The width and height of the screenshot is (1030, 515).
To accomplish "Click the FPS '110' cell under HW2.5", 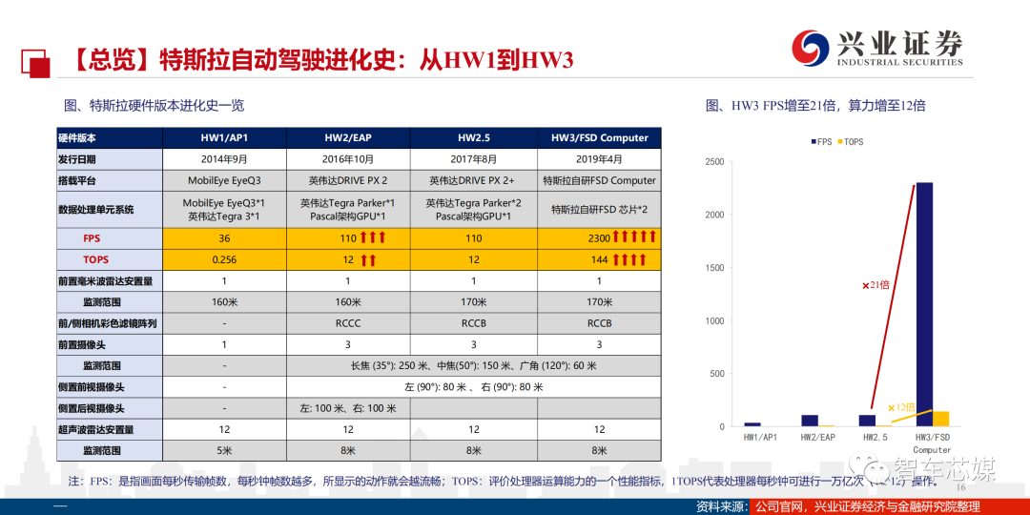I will coord(474,238).
